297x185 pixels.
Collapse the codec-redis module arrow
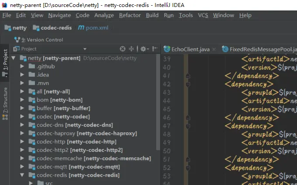tap(22, 175)
